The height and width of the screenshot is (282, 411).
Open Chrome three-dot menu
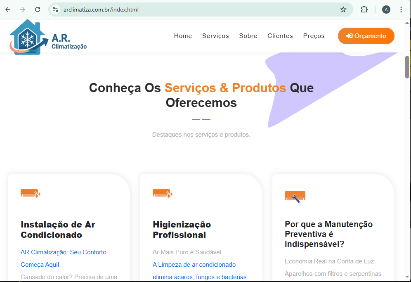401,9
